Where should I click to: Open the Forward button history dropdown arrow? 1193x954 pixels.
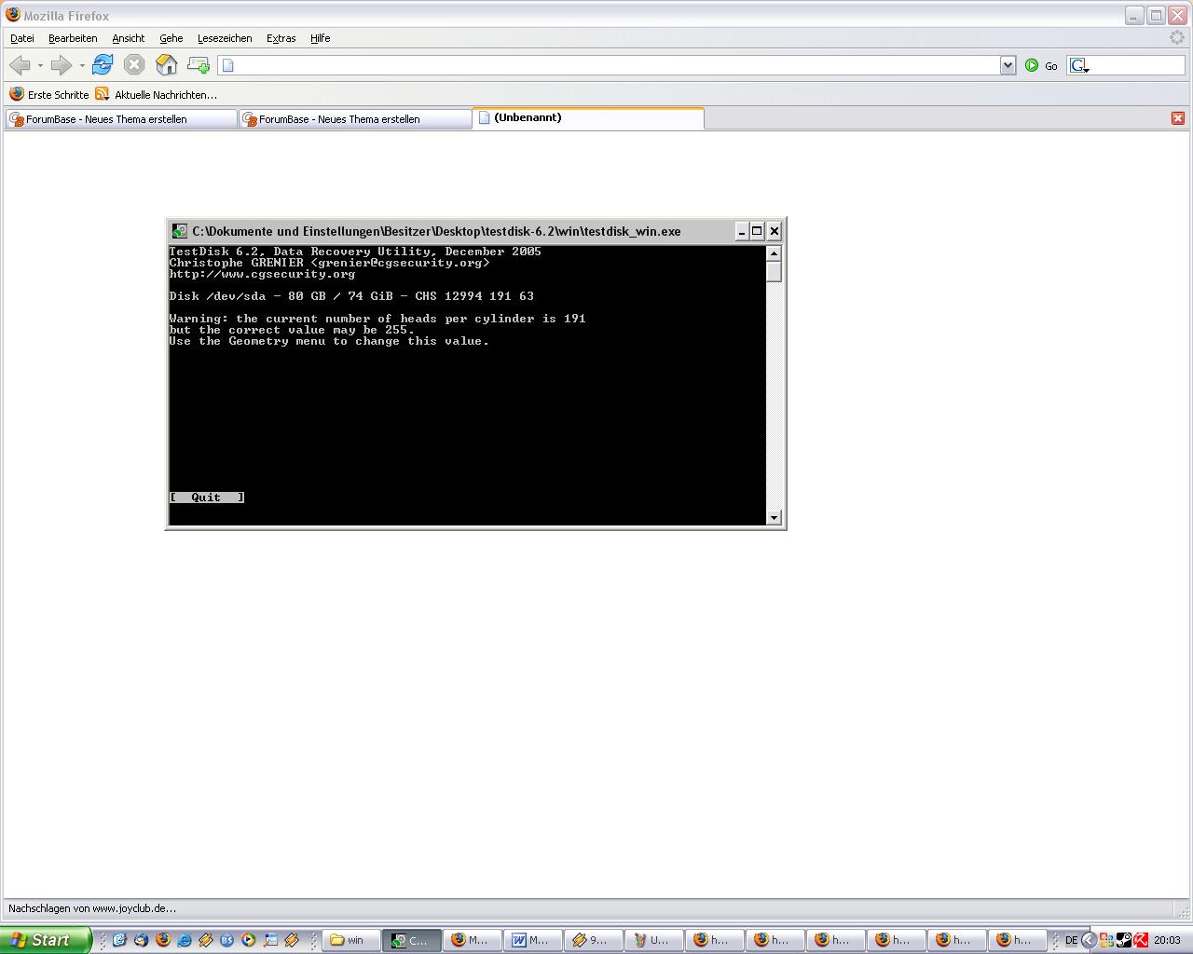82,65
